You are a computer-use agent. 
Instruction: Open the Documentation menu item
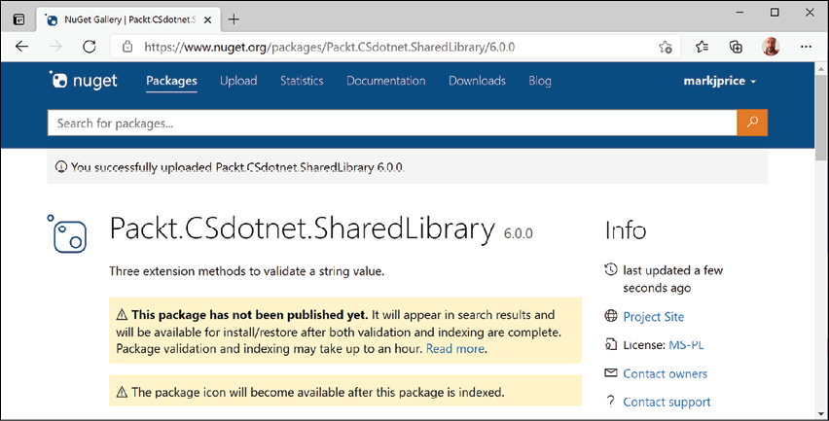385,81
